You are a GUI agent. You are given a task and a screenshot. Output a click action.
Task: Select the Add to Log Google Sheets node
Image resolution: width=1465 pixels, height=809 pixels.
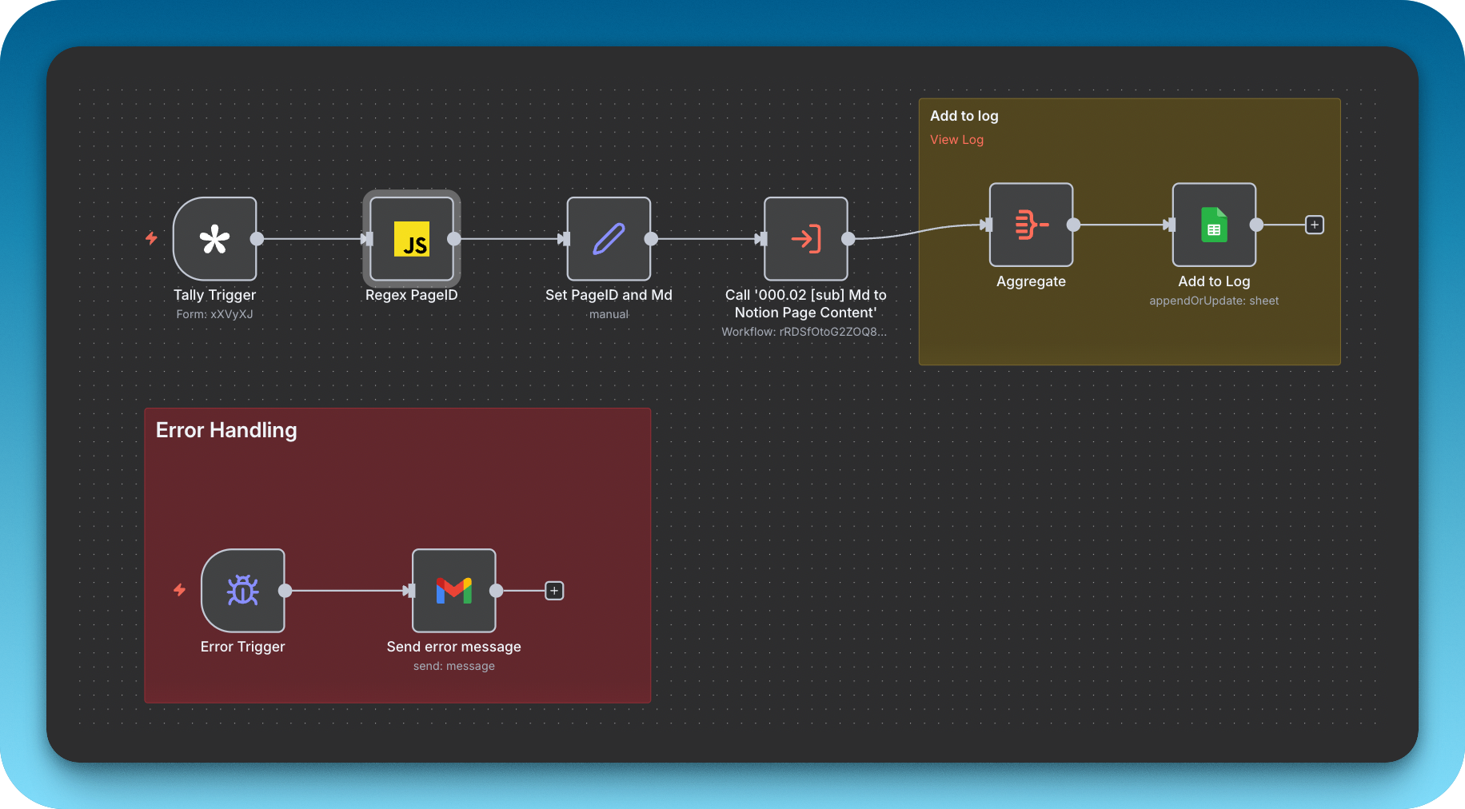point(1214,225)
